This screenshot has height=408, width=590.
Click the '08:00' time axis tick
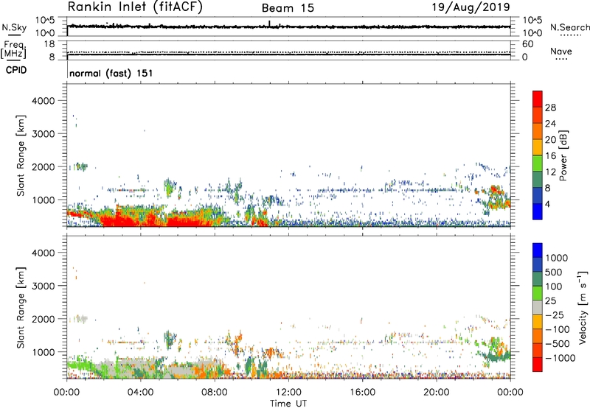pos(214,393)
